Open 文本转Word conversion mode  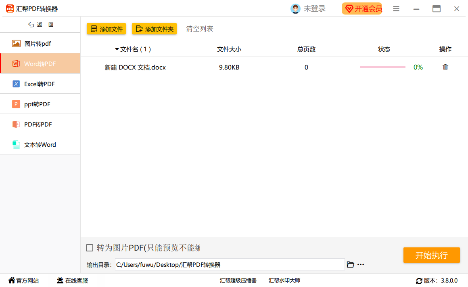[40, 145]
